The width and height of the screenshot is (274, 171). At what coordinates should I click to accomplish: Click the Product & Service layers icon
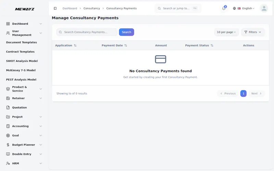point(8,89)
